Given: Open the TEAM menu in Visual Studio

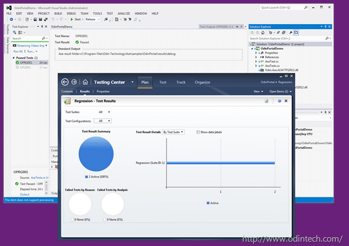Looking at the screenshot, I should pos(85,14).
